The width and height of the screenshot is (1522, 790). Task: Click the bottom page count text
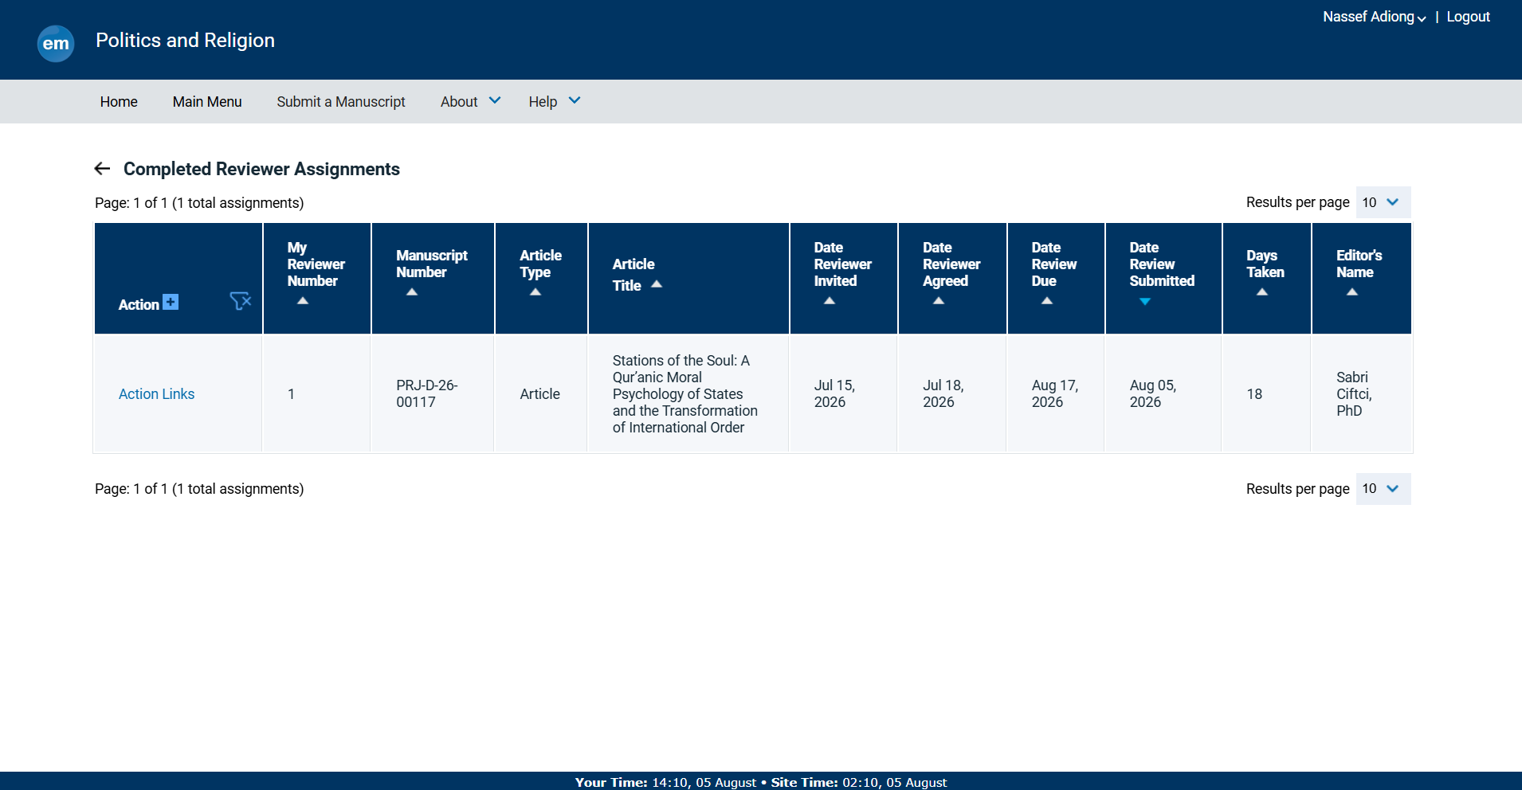(x=199, y=489)
